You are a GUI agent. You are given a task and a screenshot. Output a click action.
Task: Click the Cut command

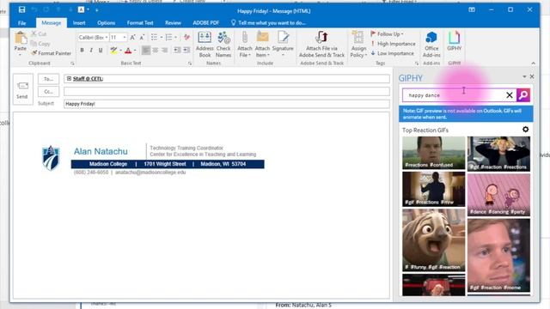pos(39,34)
